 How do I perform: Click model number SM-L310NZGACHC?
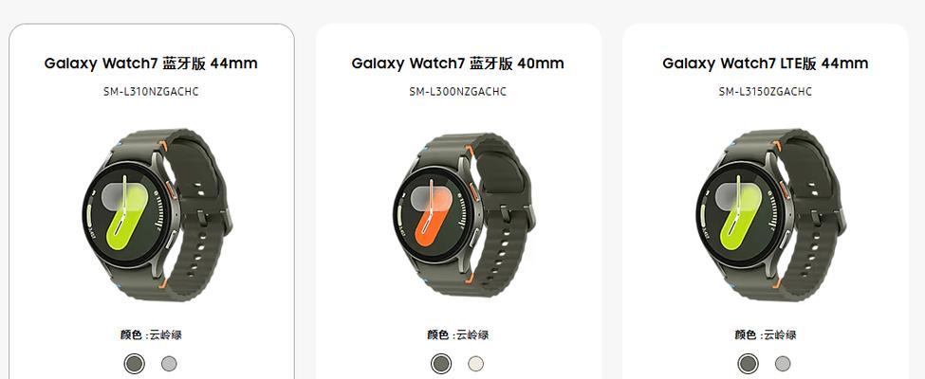click(x=151, y=91)
